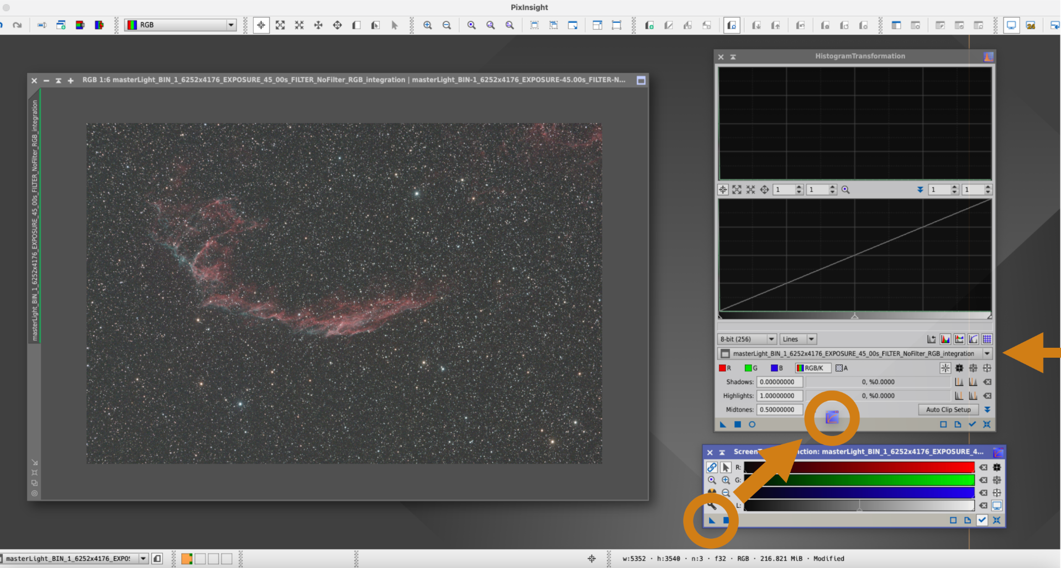Select the Zoom In magnifier tool in main toolbar
1061x568 pixels.
tap(428, 25)
